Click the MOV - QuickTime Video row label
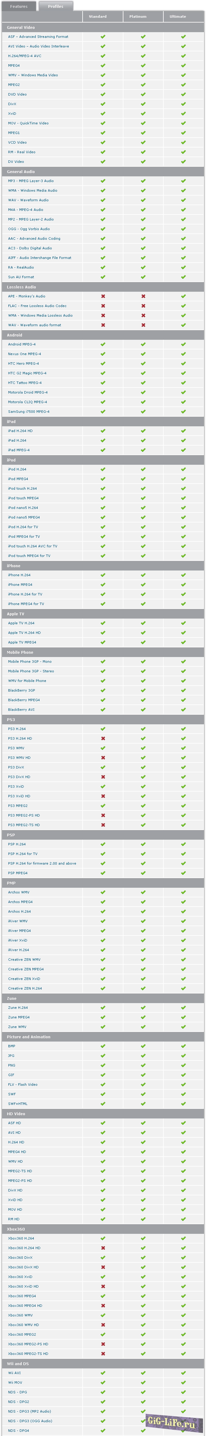206x1436 pixels. click(x=29, y=123)
